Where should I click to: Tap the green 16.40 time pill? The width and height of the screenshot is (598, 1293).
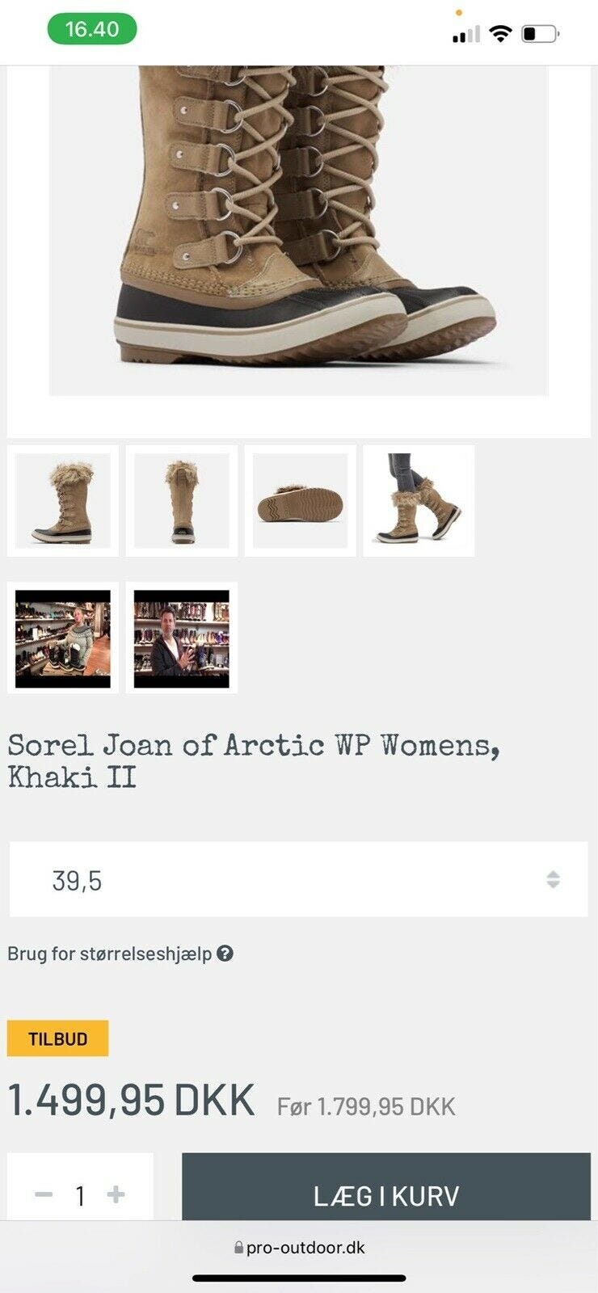coord(92,29)
